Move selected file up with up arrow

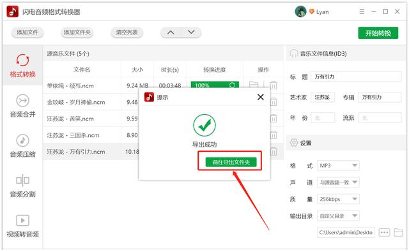pyautogui.click(x=171, y=33)
